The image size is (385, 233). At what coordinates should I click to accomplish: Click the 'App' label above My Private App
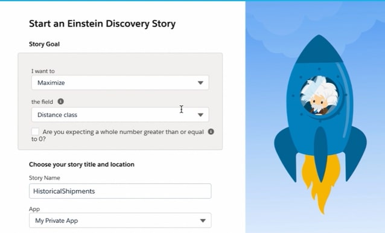pos(34,209)
